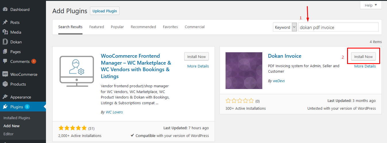Open the Keyword search type dropdown

click(x=285, y=27)
